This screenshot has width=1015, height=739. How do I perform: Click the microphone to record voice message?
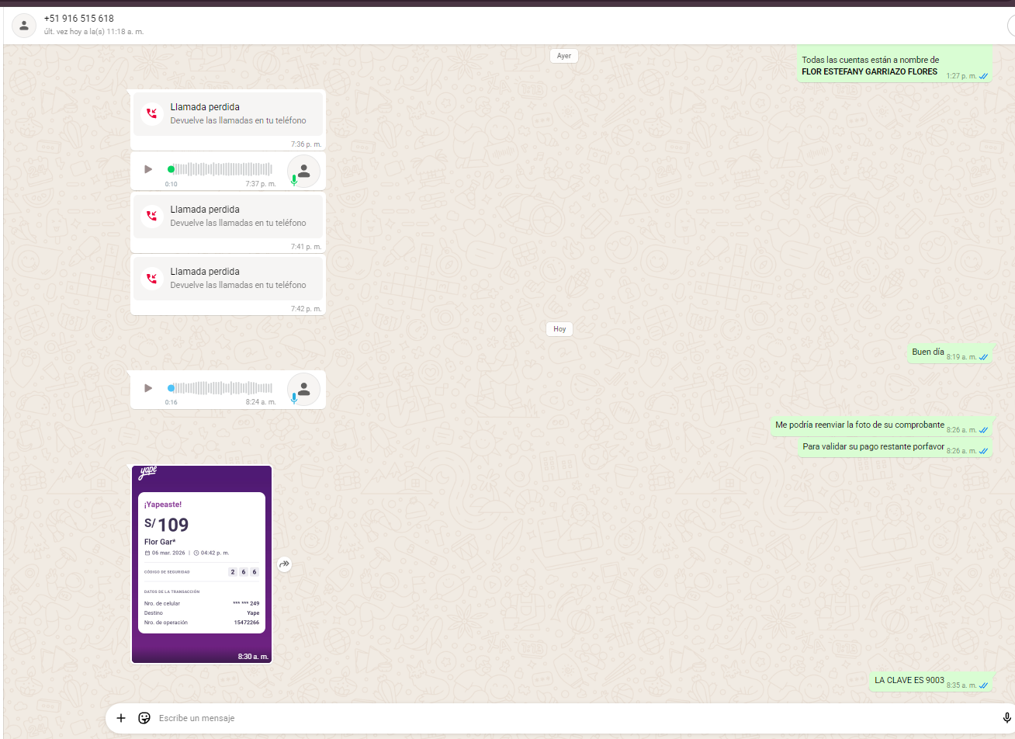1007,718
